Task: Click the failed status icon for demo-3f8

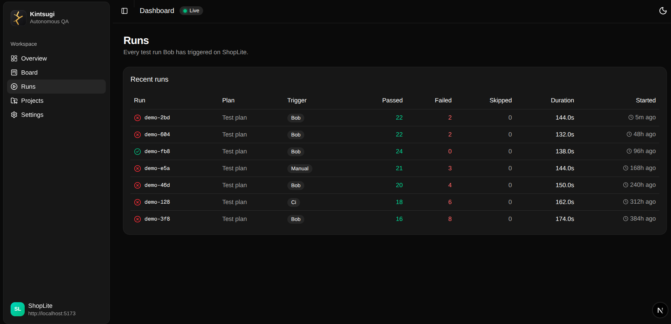Action: [x=138, y=219]
